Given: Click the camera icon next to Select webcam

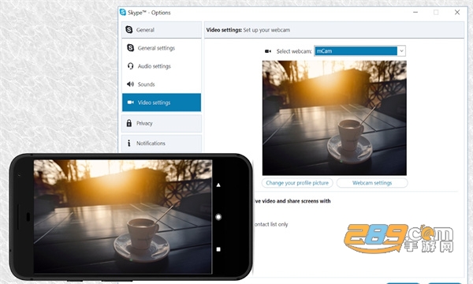Looking at the screenshot, I should (268, 51).
